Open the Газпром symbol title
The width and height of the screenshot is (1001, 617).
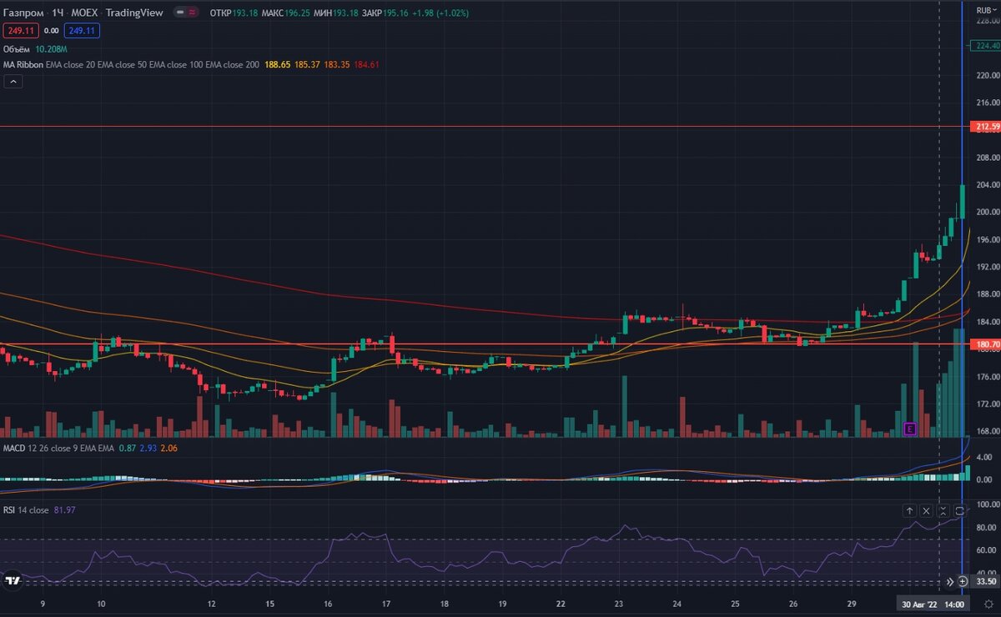coord(23,13)
